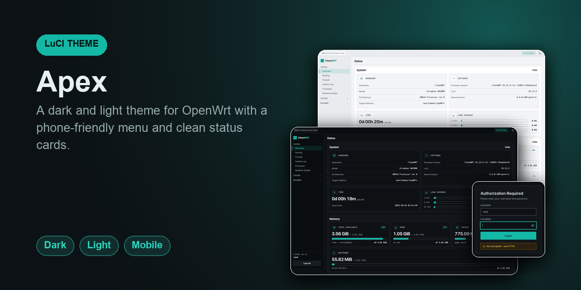Click the Dark tag pill
The image size is (581, 290).
[55, 246]
